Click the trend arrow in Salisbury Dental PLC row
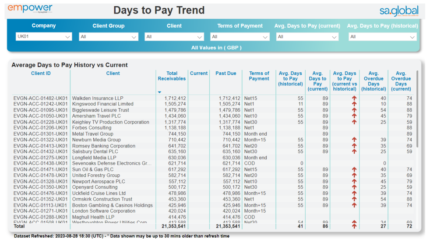430x239 pixels. coord(354,151)
